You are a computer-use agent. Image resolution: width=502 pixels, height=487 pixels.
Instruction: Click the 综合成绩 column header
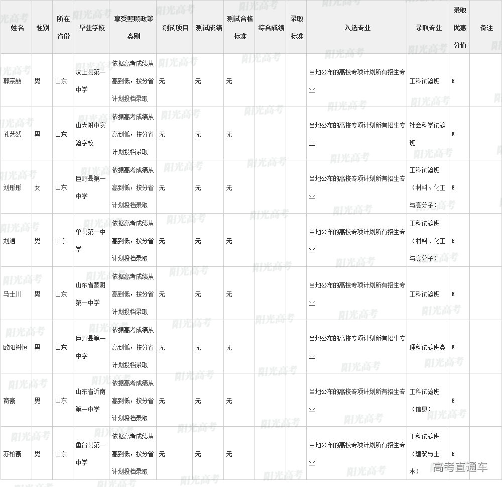click(271, 28)
